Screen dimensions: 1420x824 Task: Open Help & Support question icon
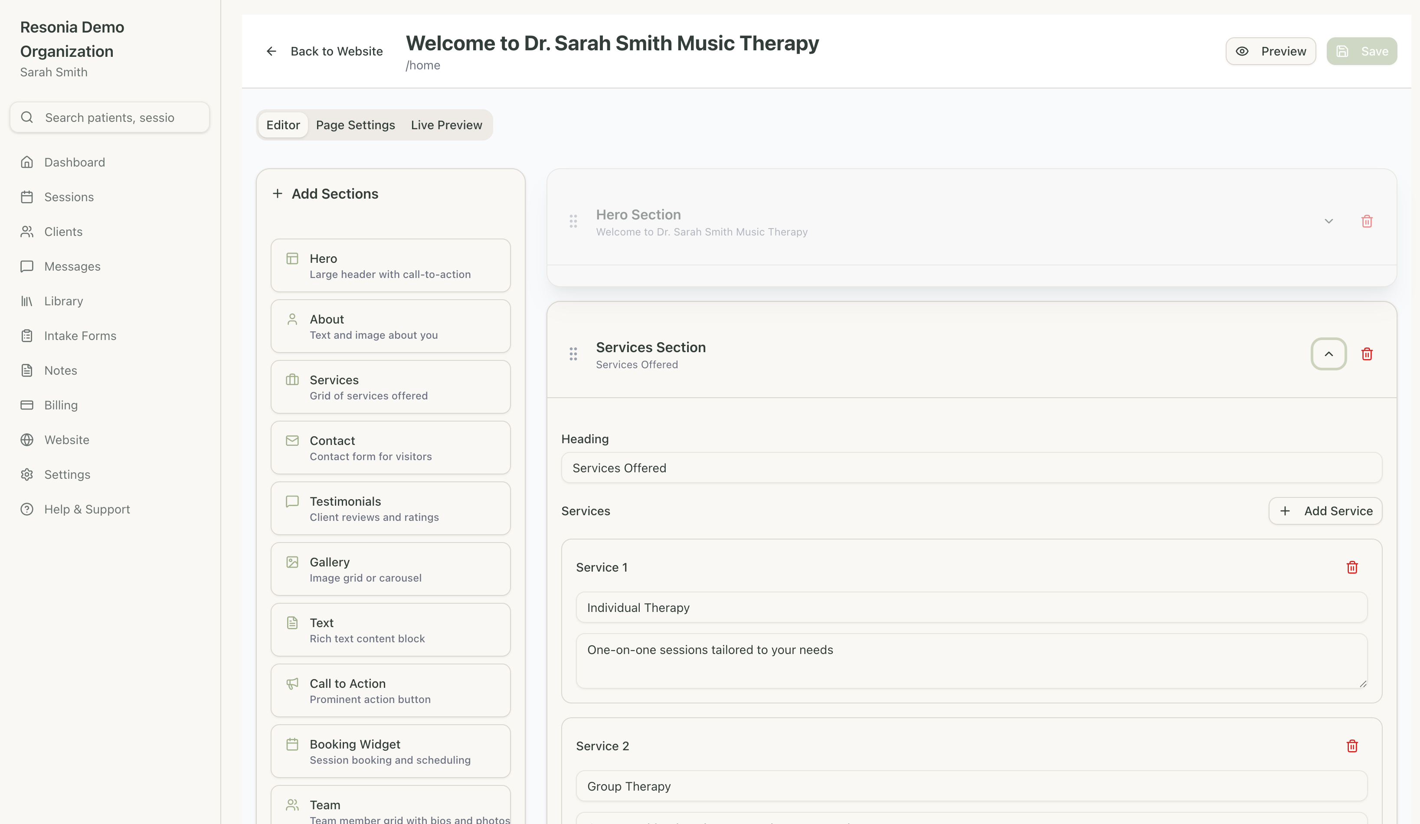pos(26,509)
